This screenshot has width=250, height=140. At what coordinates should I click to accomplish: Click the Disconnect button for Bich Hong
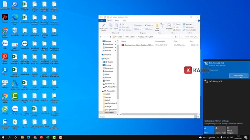point(239,76)
